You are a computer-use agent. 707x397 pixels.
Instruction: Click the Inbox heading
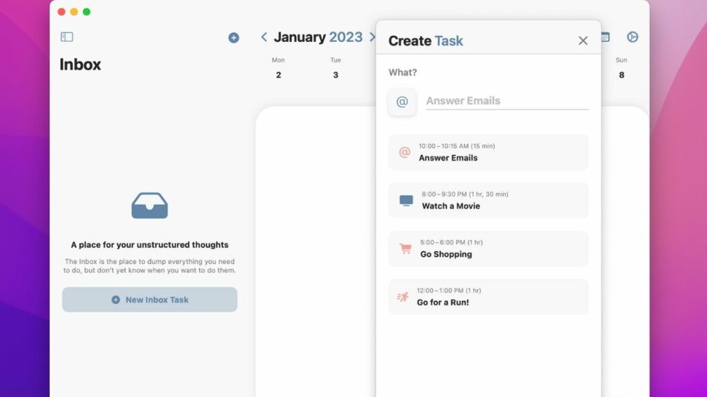tap(80, 65)
